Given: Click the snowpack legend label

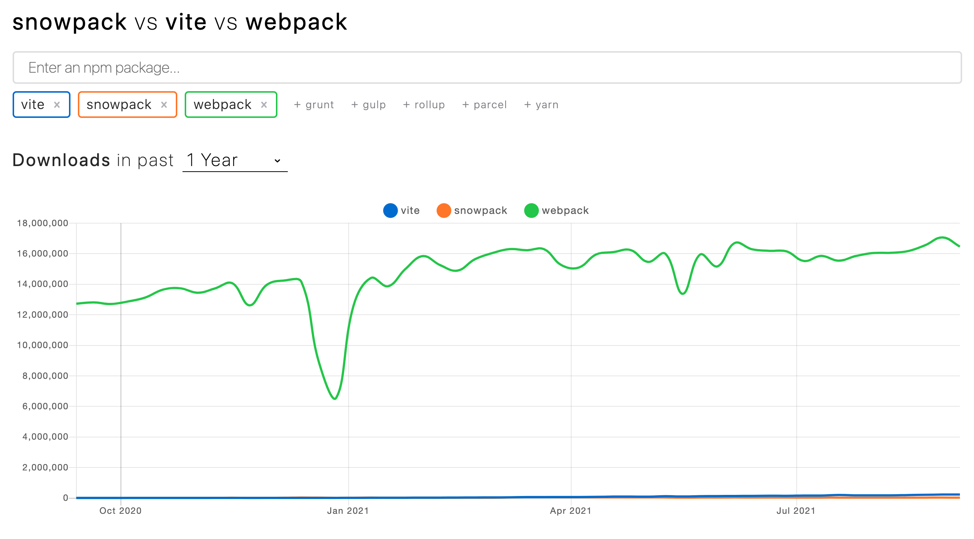Looking at the screenshot, I should tap(481, 211).
